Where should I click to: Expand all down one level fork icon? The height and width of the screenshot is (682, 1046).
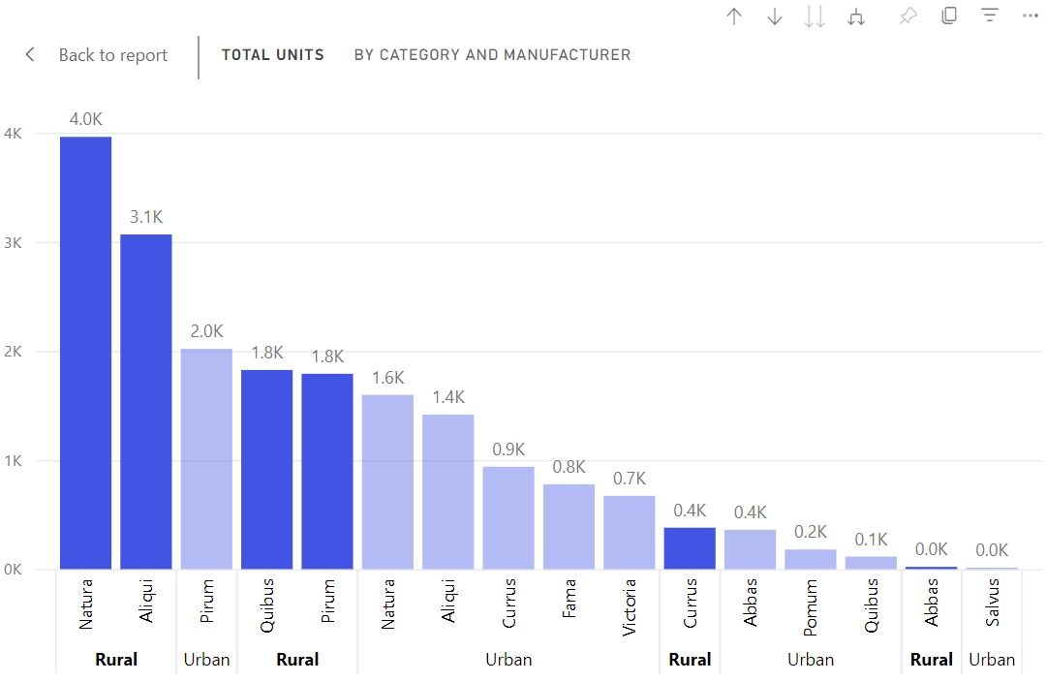tap(856, 16)
